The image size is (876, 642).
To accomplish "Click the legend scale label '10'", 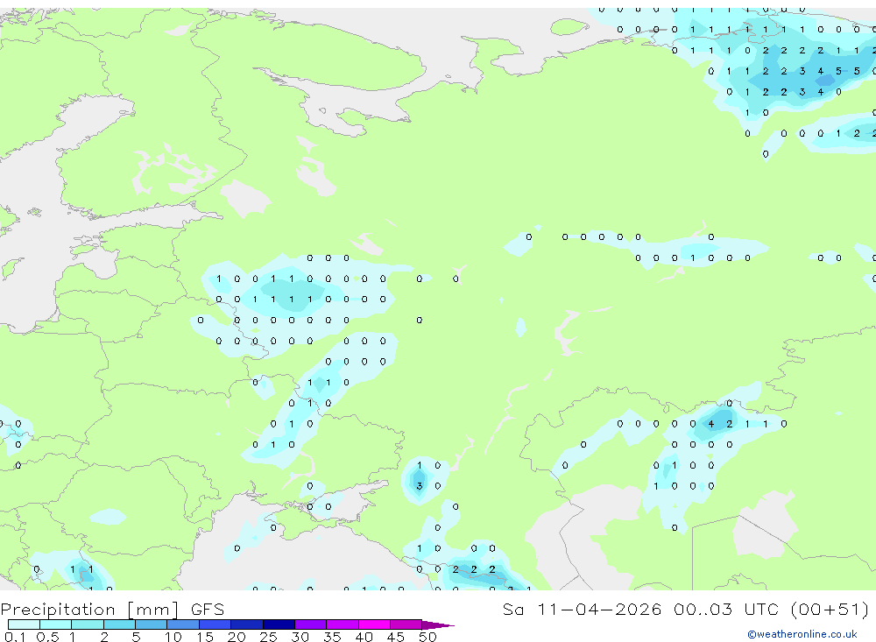I will tap(173, 637).
